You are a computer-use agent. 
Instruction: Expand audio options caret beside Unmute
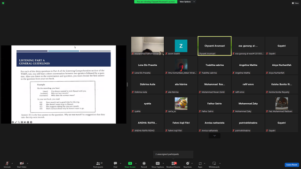pyautogui.click(x=12, y=163)
